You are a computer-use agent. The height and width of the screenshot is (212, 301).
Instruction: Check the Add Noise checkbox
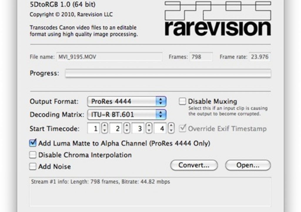[33, 166]
